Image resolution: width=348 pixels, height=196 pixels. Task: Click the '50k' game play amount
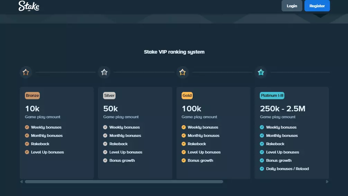(x=111, y=109)
